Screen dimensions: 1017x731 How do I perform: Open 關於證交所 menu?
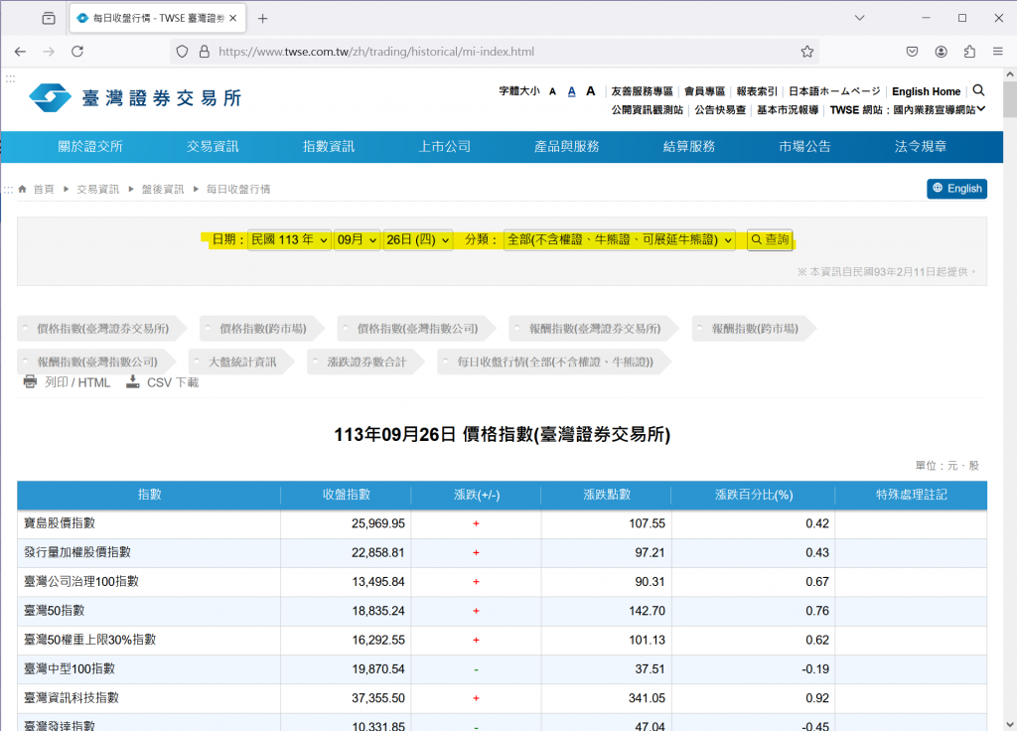tap(90, 147)
